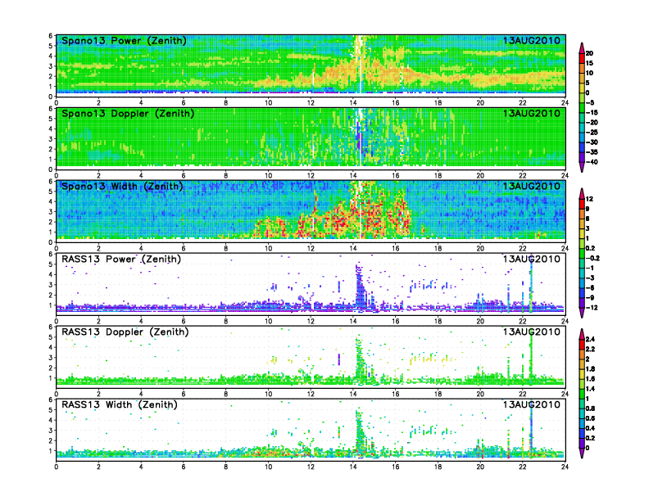Click the '-35' label on the top colorbar
649x501 pixels.
pos(592,152)
